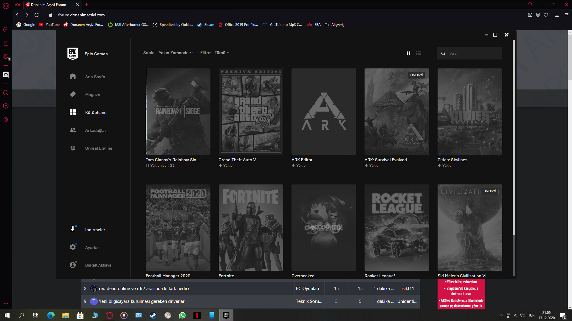Image resolution: width=572 pixels, height=321 pixels.
Task: Open options menu for Rainbow Six Siege
Action: pos(206,160)
